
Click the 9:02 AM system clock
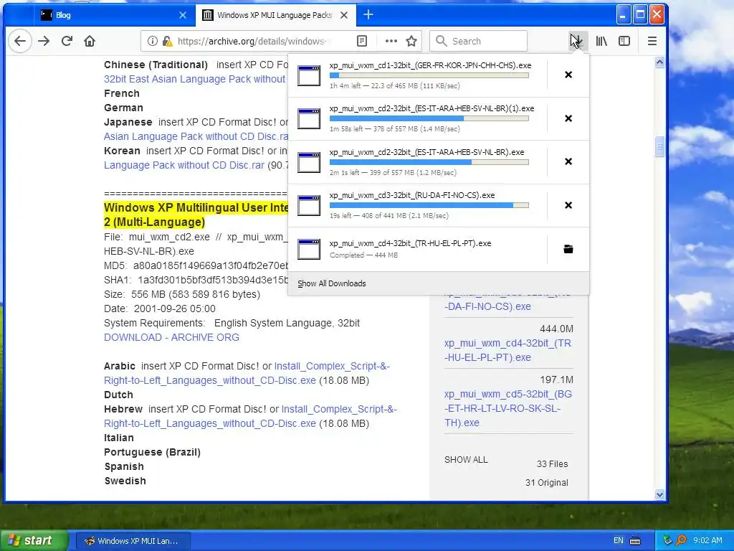click(x=707, y=541)
